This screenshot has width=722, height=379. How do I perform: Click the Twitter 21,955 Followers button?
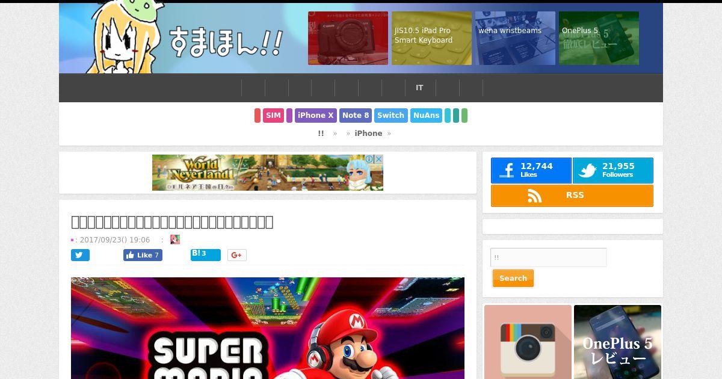(612, 170)
